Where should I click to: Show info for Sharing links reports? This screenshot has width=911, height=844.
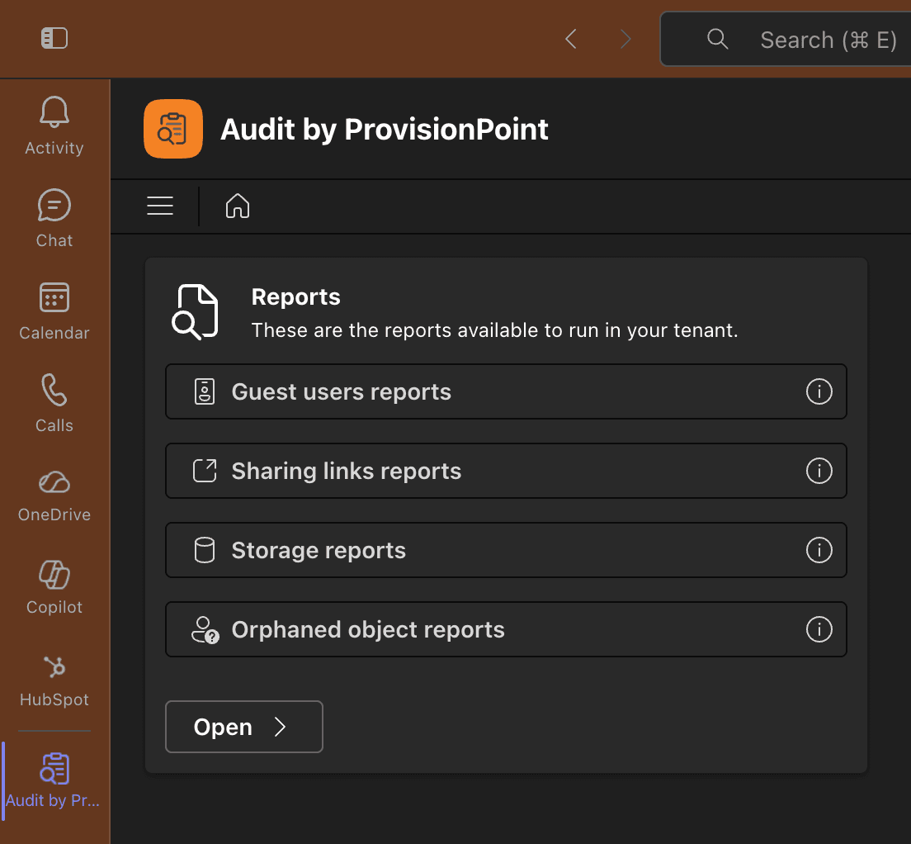[x=819, y=470]
